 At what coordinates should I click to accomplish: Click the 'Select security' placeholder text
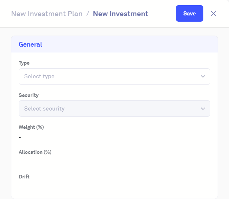coord(44,109)
